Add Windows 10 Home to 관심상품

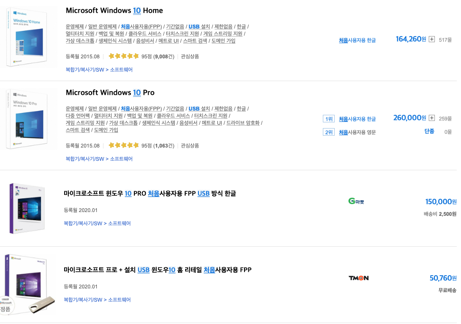pos(190,56)
